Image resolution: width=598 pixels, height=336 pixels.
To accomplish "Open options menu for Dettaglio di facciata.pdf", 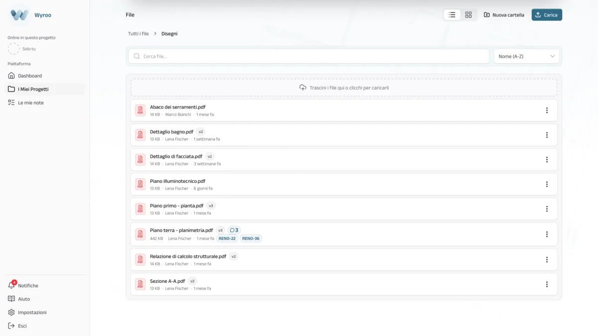I will (547, 160).
